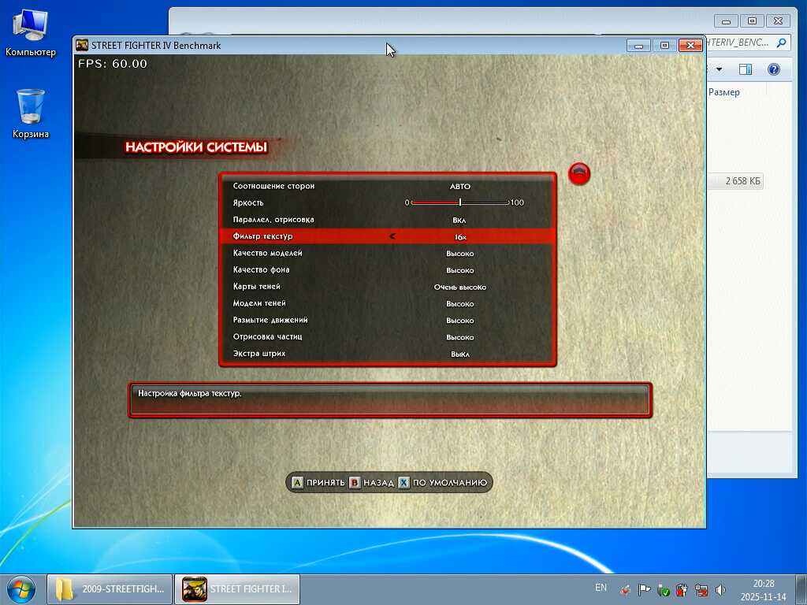Click the network tray icon
The image size is (807, 605).
tap(701, 590)
